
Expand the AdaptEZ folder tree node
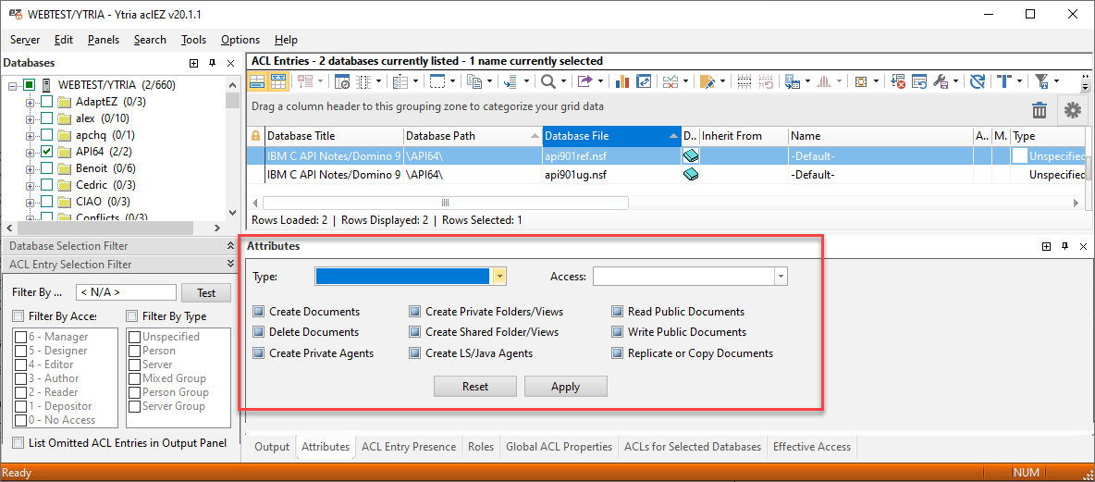pos(31,102)
